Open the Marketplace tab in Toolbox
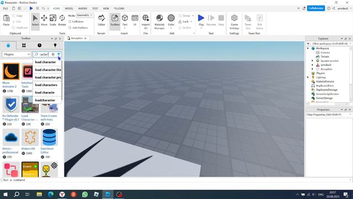The image size is (353, 199). coord(8,45)
